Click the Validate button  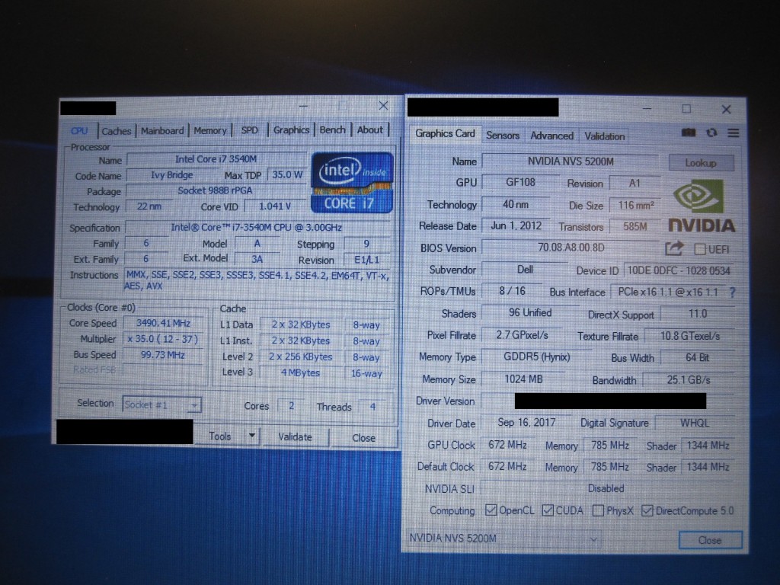coord(295,436)
